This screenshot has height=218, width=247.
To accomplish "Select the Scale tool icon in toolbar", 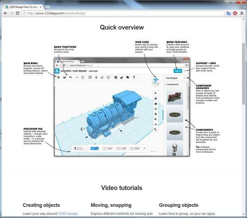I will click(x=102, y=77).
